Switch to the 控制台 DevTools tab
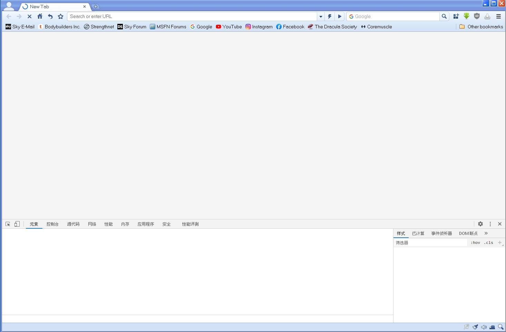 [x=52, y=224]
